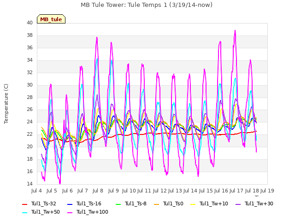Click the Jul 6 x-axis label
This screenshot has height=221, width=295.
click(x=67, y=191)
